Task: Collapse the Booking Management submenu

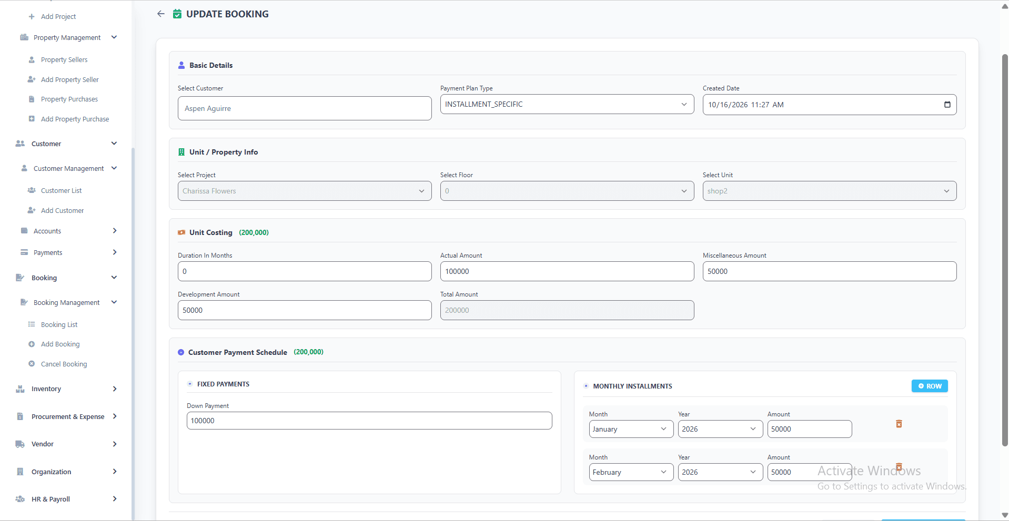Action: 114,302
